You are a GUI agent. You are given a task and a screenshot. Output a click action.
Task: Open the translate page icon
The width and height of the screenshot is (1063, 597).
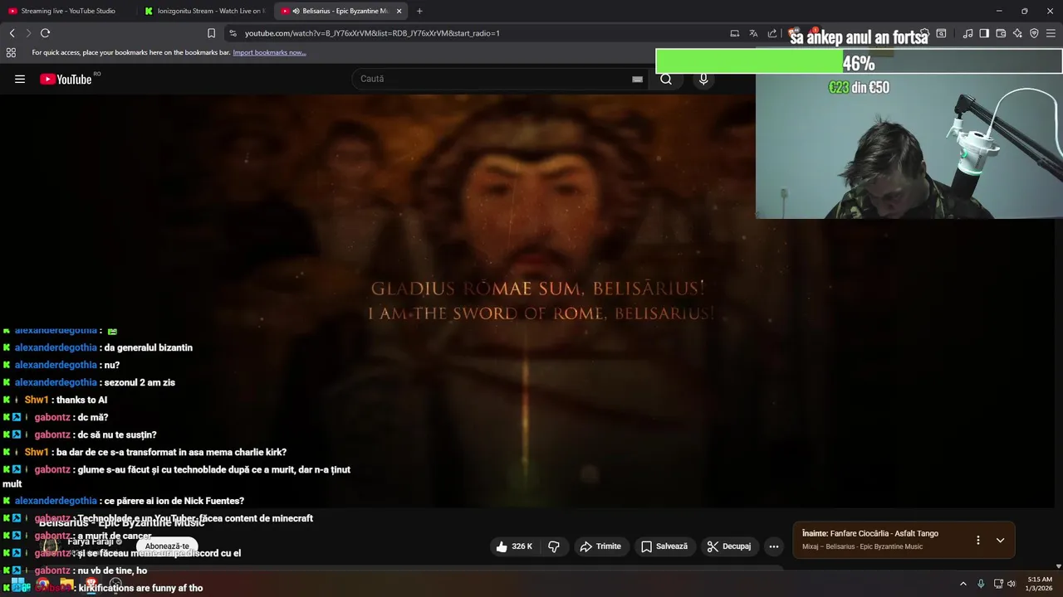point(753,33)
